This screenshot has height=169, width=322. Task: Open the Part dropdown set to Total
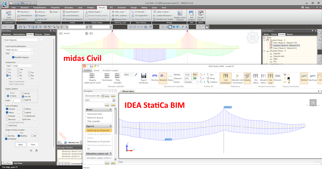pyautogui.click(x=23, y=66)
